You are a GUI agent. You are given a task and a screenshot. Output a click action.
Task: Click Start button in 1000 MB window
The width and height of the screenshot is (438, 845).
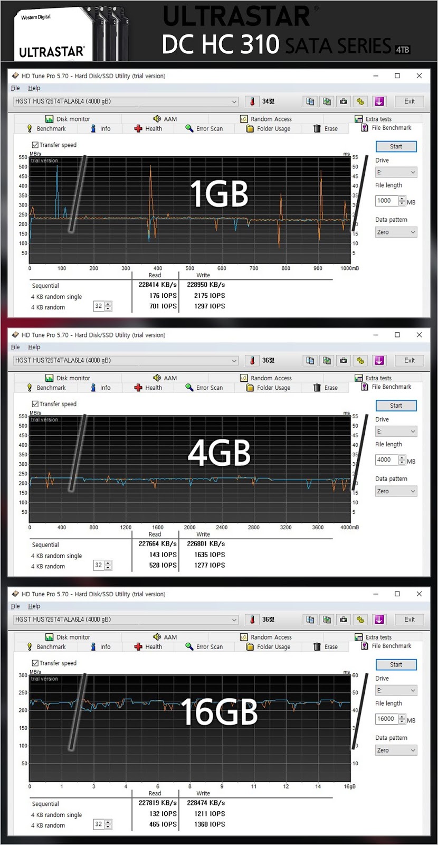[396, 146]
